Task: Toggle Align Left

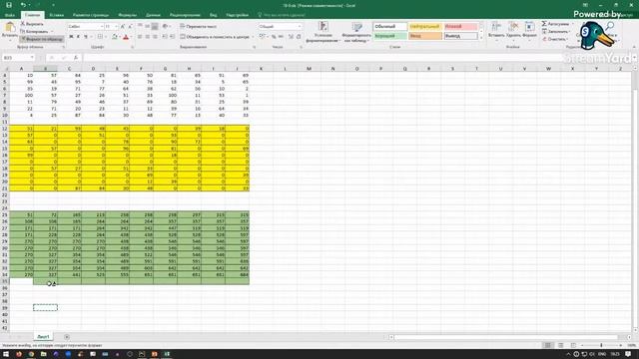Action: 140,37
